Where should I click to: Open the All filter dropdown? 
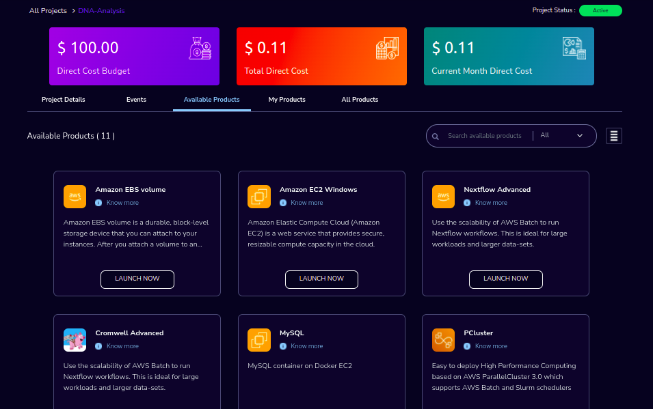tap(561, 136)
